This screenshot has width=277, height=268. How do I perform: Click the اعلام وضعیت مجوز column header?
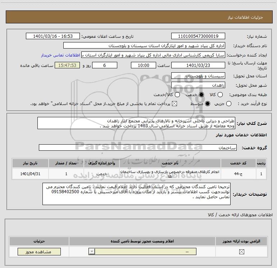(x=142, y=241)
